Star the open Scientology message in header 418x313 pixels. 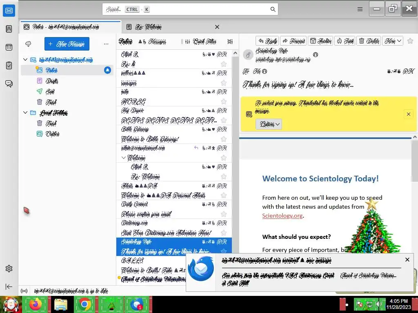click(x=410, y=41)
